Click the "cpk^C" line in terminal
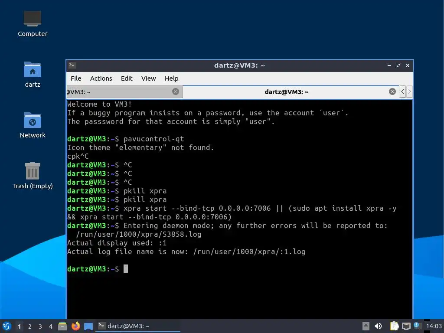 point(78,156)
